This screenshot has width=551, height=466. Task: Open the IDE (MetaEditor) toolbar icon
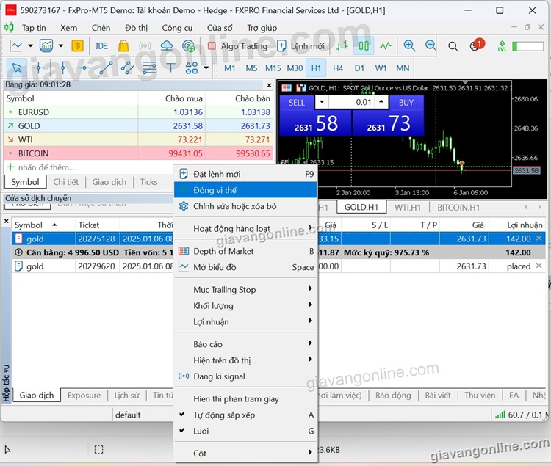pos(101,45)
